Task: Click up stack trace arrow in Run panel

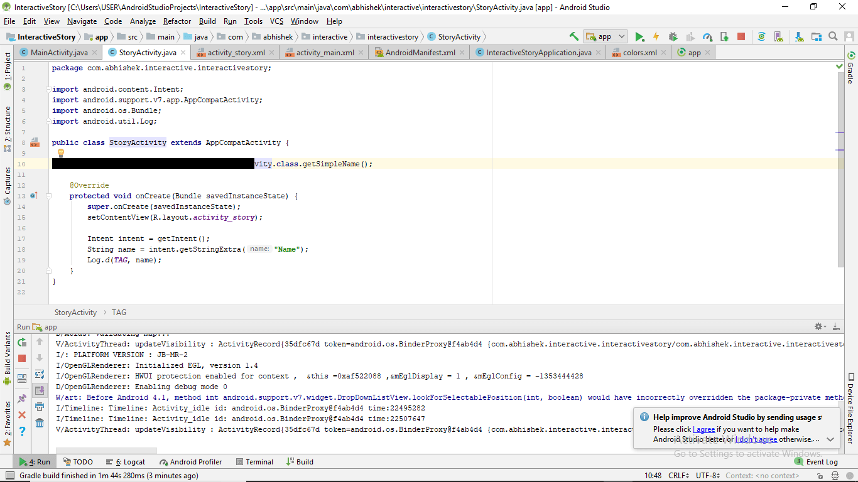Action: (40, 341)
